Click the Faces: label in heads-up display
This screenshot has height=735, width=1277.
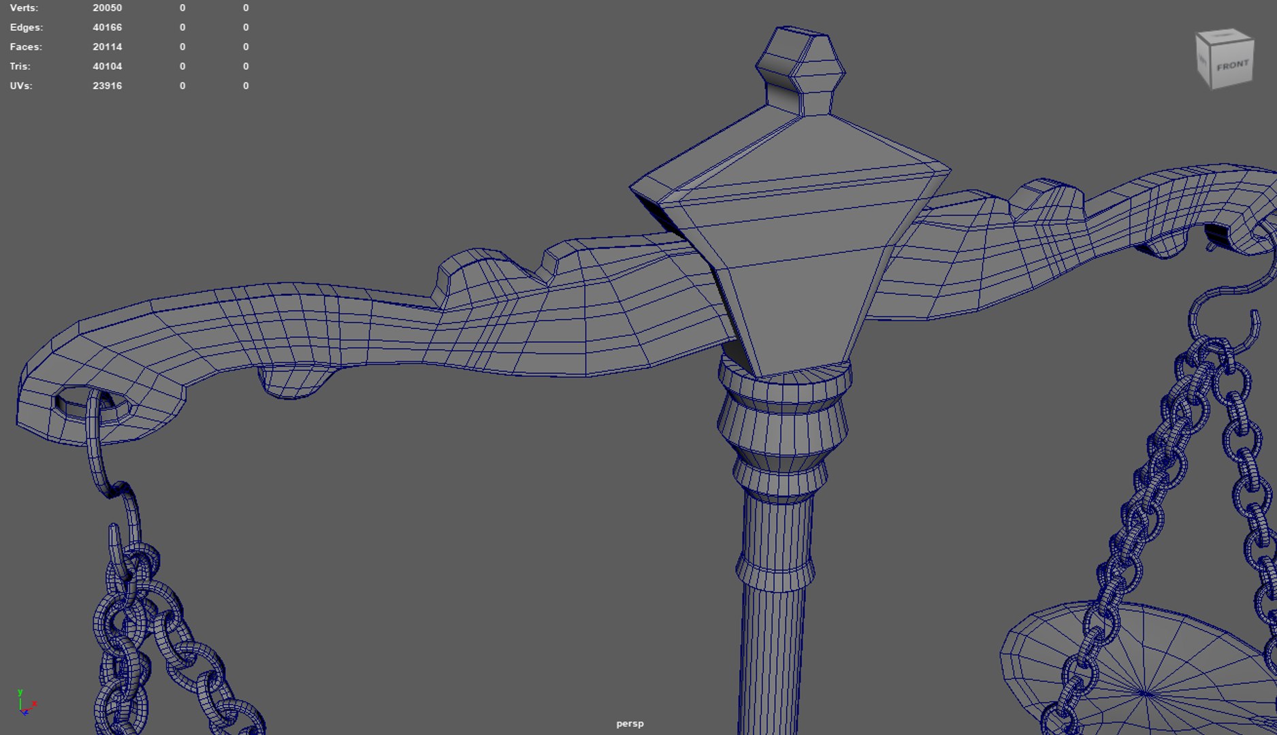pos(26,47)
